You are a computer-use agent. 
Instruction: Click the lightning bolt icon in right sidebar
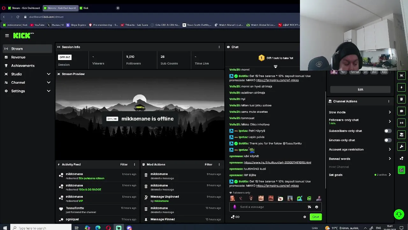point(402,87)
